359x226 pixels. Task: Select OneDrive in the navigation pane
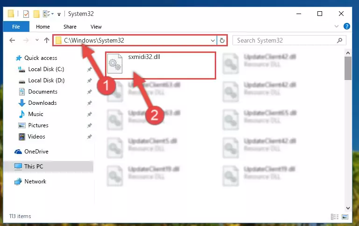[36, 152]
